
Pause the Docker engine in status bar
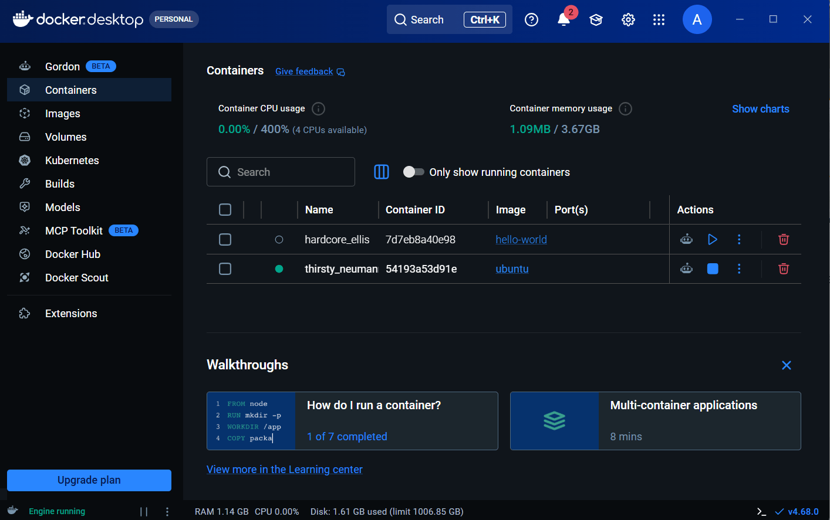point(144,512)
